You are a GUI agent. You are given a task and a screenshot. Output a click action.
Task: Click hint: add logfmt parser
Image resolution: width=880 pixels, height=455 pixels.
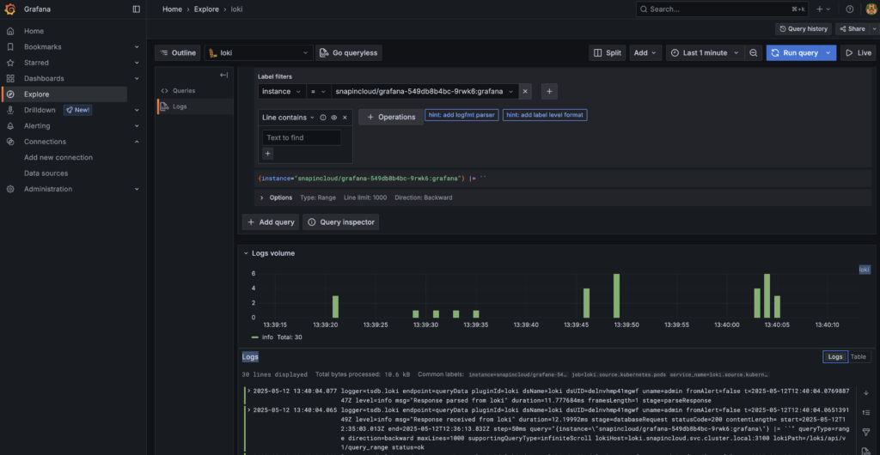pos(461,115)
